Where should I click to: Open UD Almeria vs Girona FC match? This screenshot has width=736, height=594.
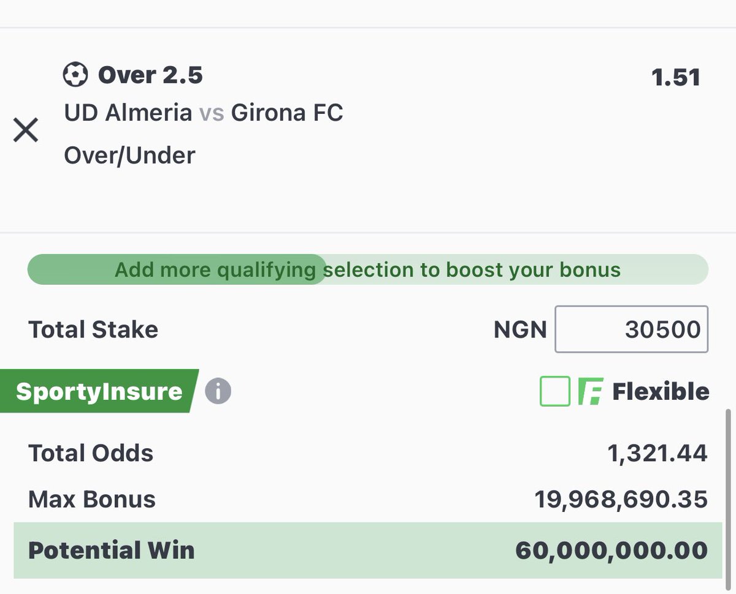coord(204,113)
